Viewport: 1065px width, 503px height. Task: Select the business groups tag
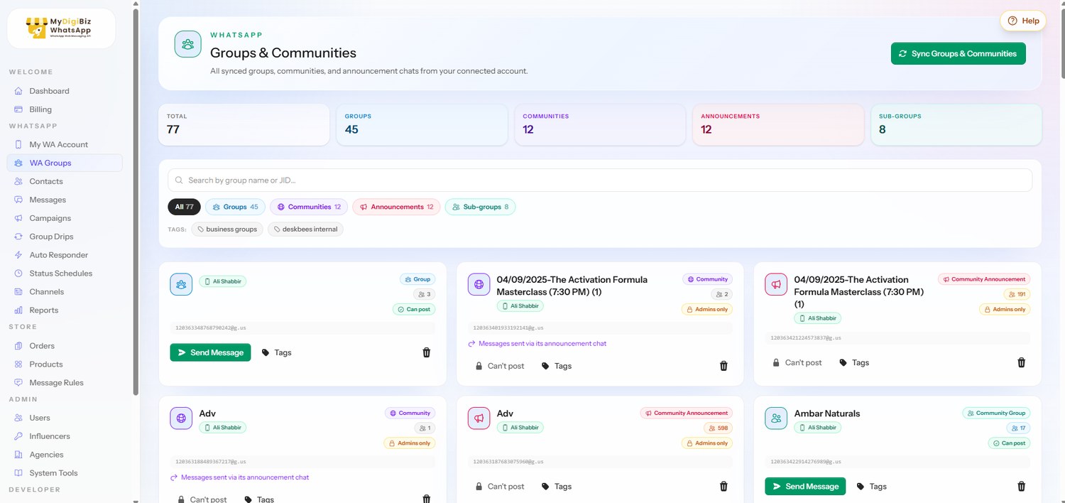pyautogui.click(x=227, y=229)
